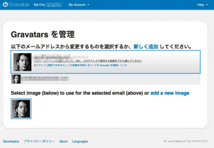Click the リンク link in primary row
214x148 pixels.
123,65
